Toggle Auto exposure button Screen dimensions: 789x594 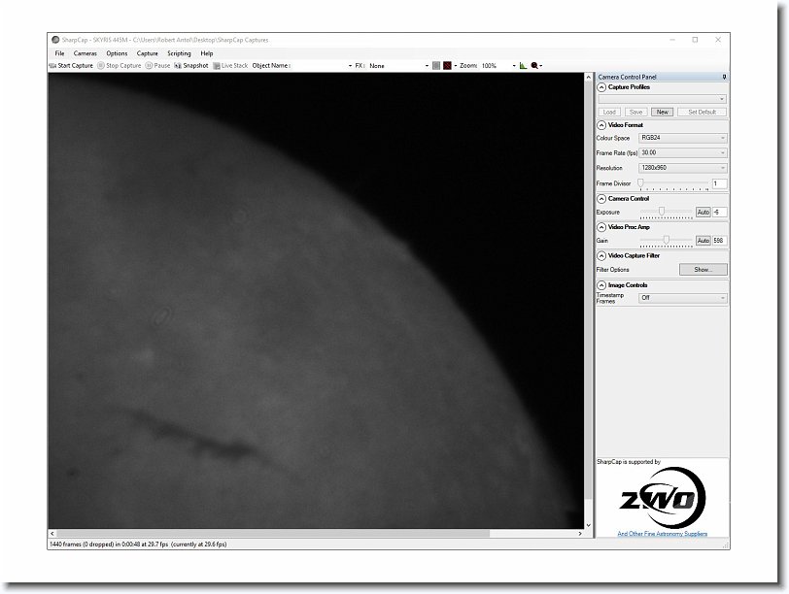(703, 212)
